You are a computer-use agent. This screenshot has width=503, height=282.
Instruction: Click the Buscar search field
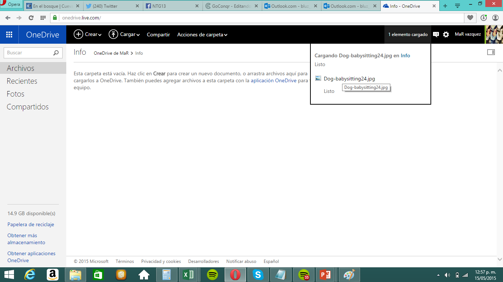[x=28, y=53]
